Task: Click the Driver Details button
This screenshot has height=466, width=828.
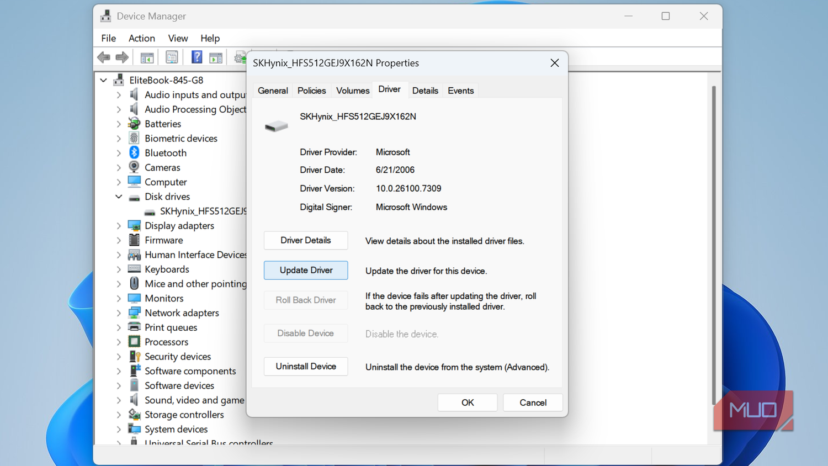Action: [306, 240]
